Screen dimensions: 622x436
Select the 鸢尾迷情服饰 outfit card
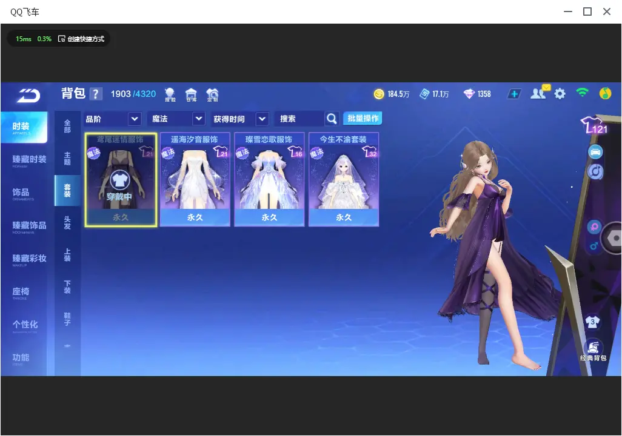pyautogui.click(x=121, y=180)
